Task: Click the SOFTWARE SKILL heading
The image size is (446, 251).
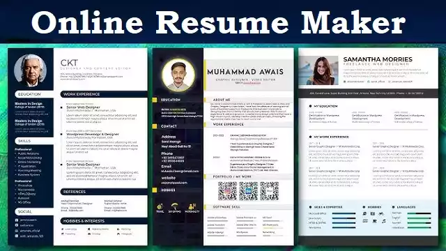Action: coord(226,207)
